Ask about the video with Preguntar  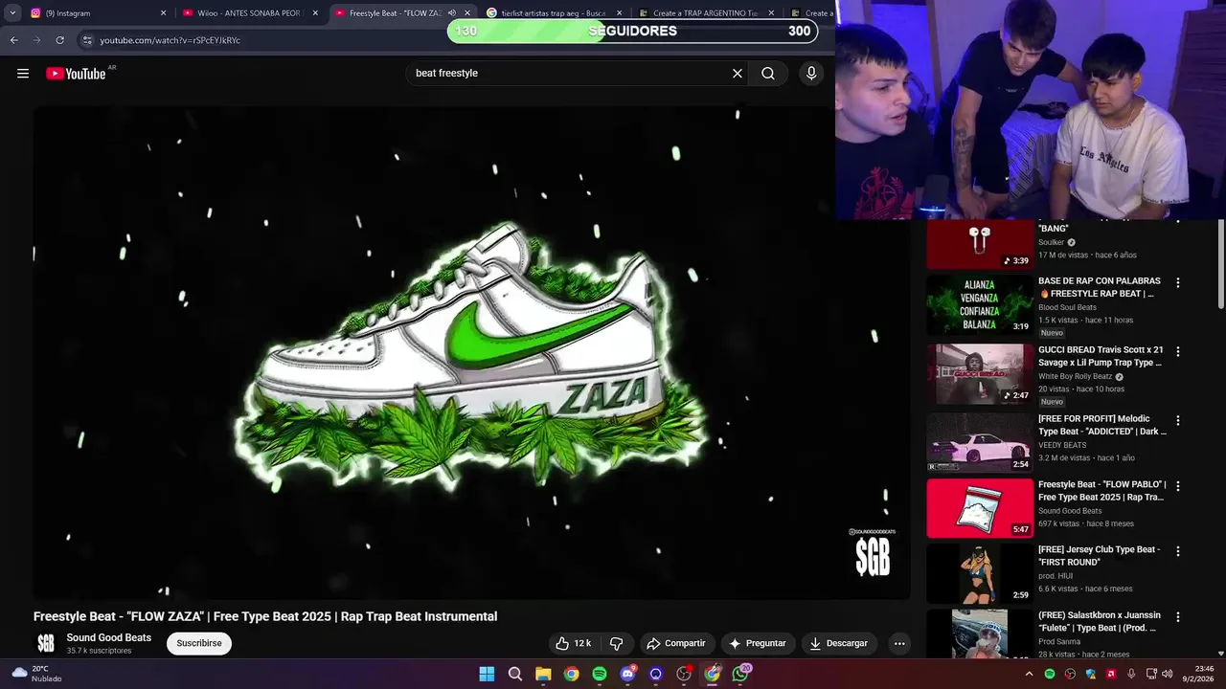click(x=758, y=643)
